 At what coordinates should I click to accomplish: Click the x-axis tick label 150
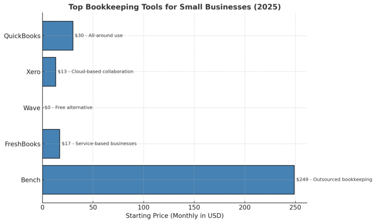click(194, 208)
